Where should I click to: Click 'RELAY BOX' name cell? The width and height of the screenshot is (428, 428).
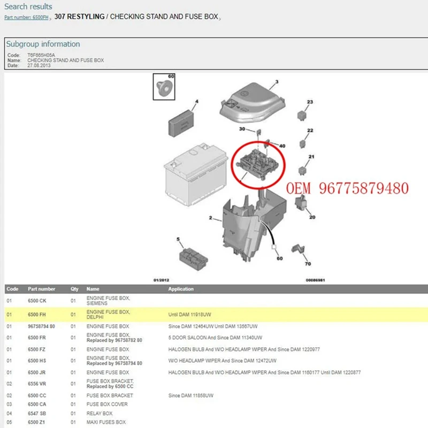click(100, 413)
